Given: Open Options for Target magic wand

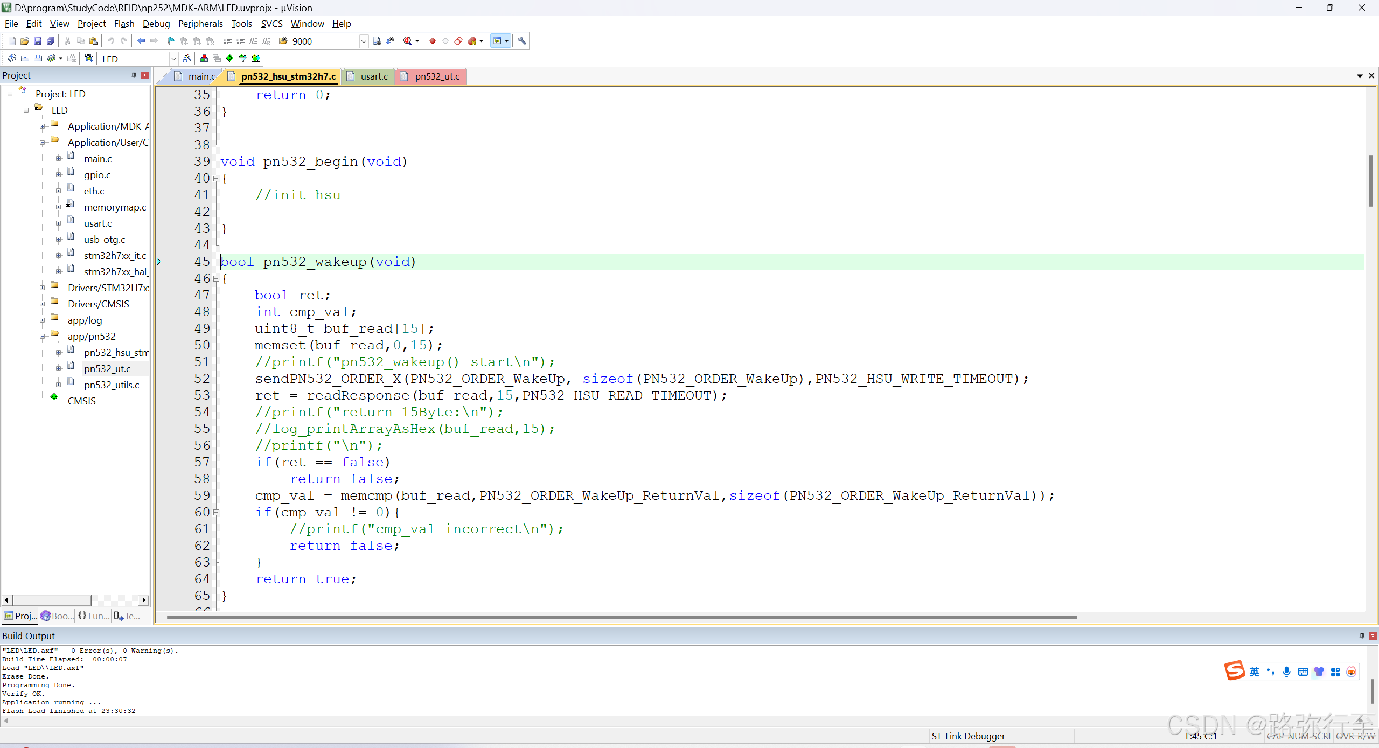Looking at the screenshot, I should (187, 58).
